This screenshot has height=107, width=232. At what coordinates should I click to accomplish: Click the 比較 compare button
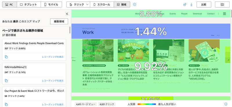[x=204, y=5]
